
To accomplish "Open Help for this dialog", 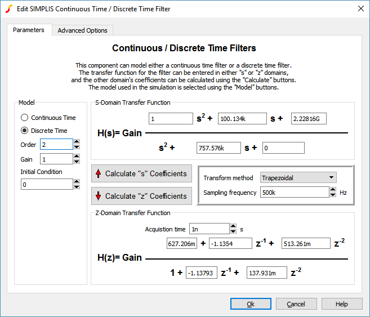I will point(342,304).
